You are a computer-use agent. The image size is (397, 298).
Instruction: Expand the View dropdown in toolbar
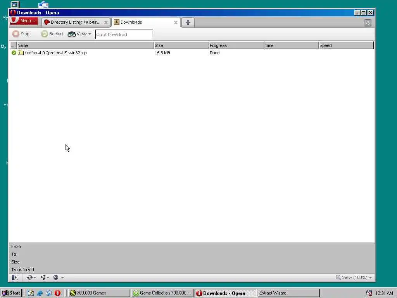(79, 34)
